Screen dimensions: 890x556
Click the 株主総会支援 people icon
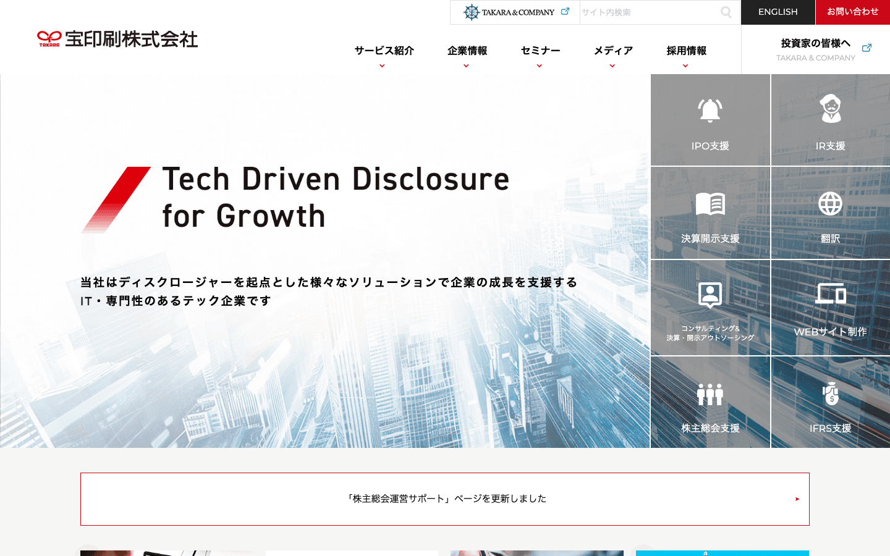pyautogui.click(x=710, y=394)
